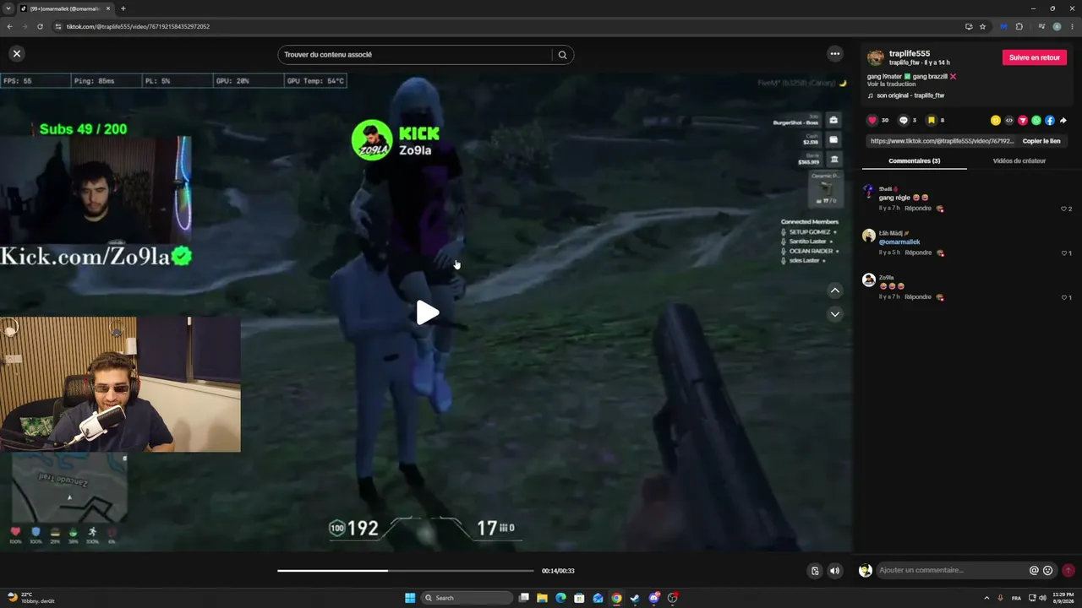The height and width of the screenshot is (608, 1082).
Task: Share the video to Facebook
Action: click(x=1050, y=121)
